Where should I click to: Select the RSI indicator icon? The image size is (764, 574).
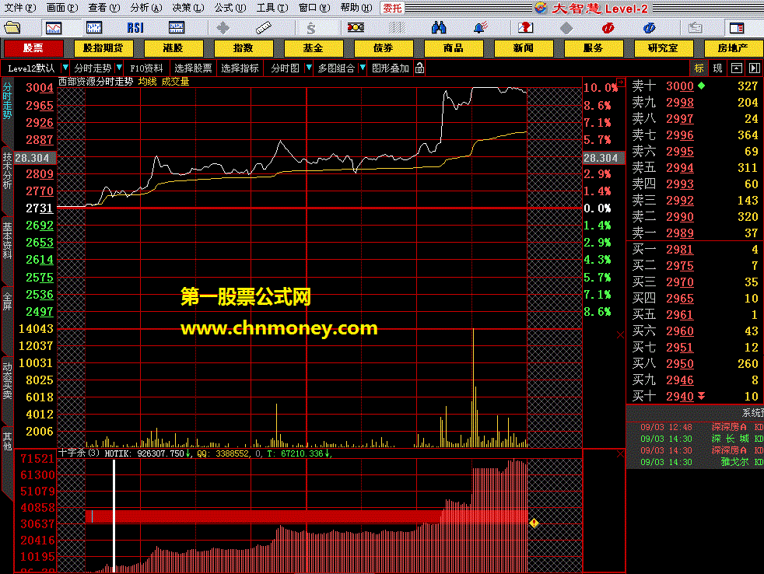coord(135,28)
